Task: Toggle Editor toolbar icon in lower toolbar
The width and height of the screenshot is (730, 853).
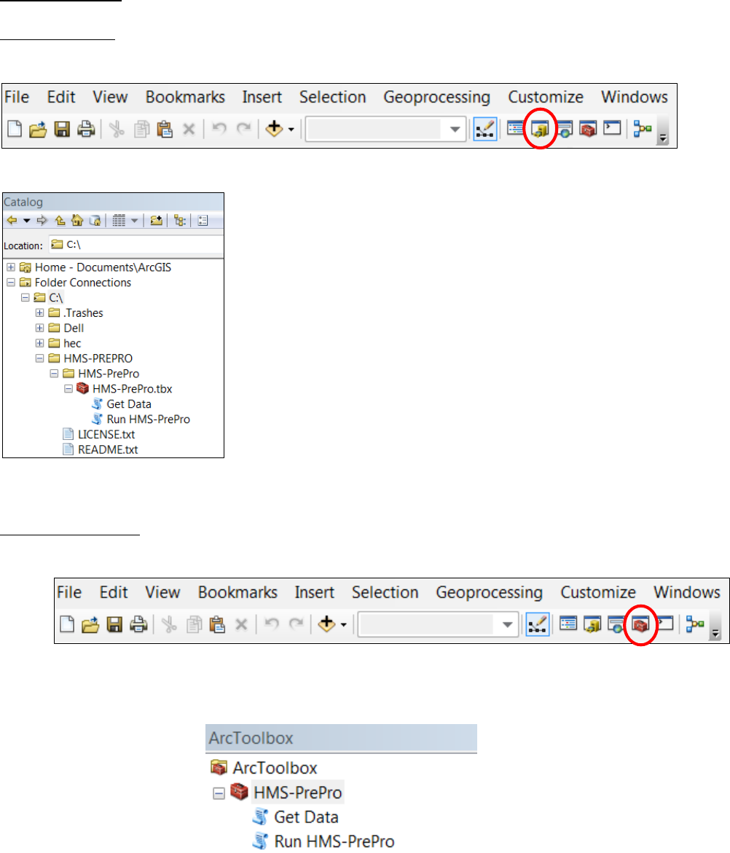Action: [538, 624]
